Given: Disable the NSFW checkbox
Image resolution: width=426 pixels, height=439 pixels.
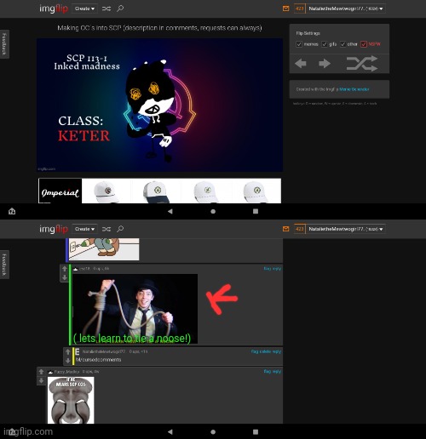Looking at the screenshot, I should point(364,44).
